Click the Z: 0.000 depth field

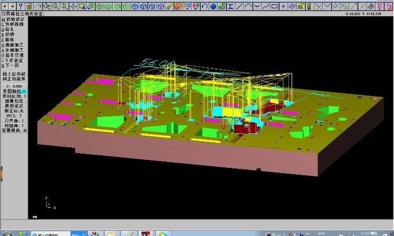[x=14, y=86]
